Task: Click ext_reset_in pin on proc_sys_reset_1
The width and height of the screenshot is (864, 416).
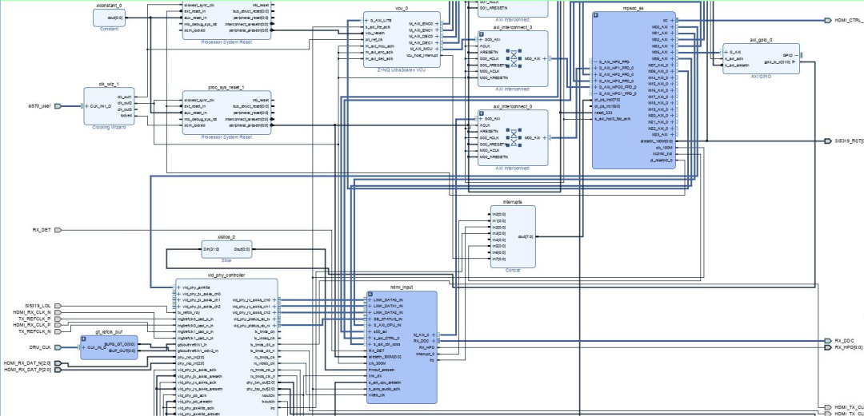Action: click(195, 106)
